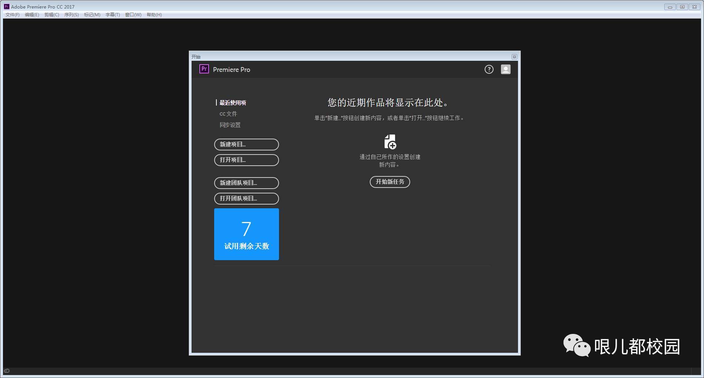Image resolution: width=704 pixels, height=378 pixels.
Task: Click the 通过自己所作的设置创建新内容 text
Action: click(390, 161)
